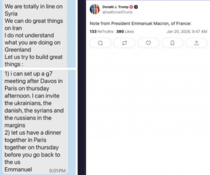The height and width of the screenshot is (175, 210).
Task: Open Donald J. Trump's profile avatar
Action: (94, 9)
